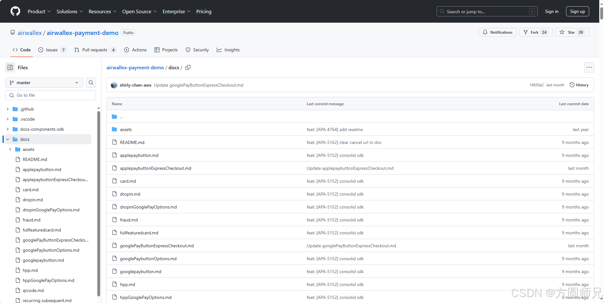Collapse the Files side panel icon
604x303 pixels.
pos(10,67)
